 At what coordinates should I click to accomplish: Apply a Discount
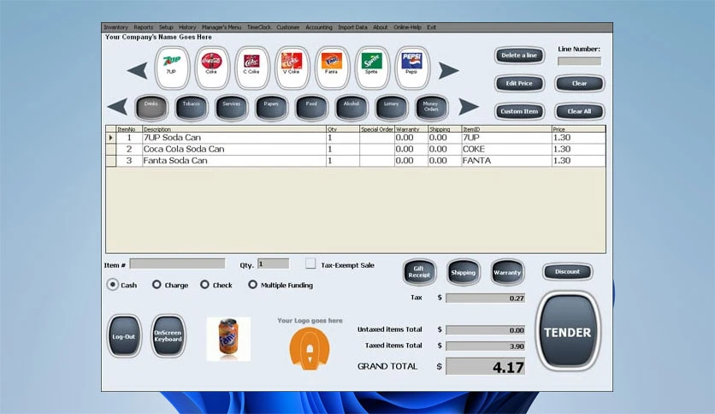[568, 272]
